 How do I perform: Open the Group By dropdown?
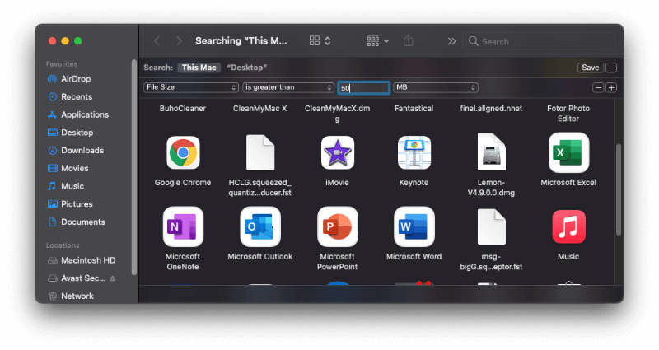[377, 40]
